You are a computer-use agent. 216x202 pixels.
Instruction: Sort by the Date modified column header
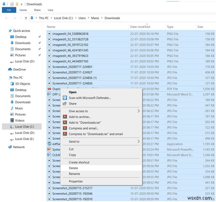[147, 27]
